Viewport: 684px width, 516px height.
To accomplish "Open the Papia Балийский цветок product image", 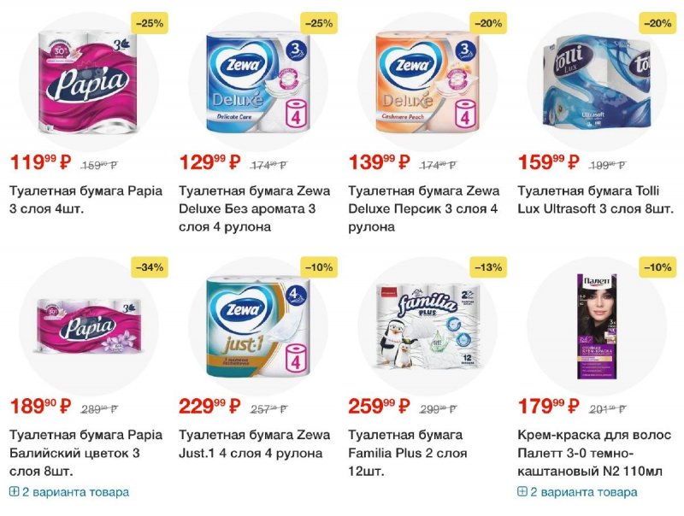I will [x=89, y=326].
